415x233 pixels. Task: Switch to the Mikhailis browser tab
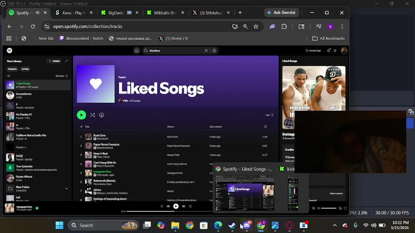click(166, 13)
